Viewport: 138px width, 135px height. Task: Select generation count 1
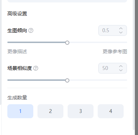point(20,111)
